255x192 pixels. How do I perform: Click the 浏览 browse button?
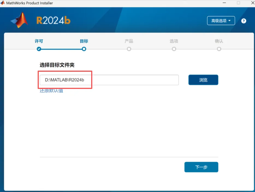coord(203,80)
